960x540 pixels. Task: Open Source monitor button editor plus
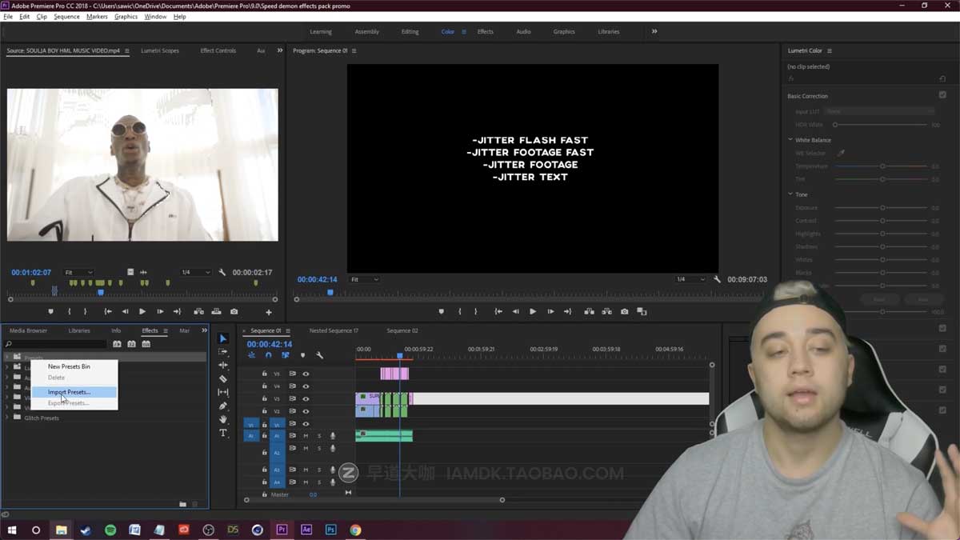(x=269, y=312)
